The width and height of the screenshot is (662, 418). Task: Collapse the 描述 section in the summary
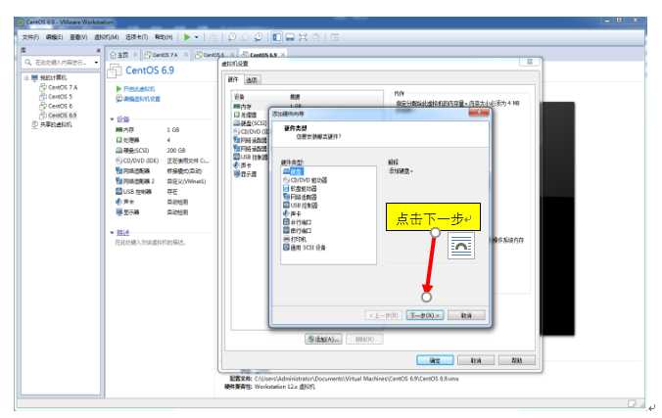coord(113,233)
